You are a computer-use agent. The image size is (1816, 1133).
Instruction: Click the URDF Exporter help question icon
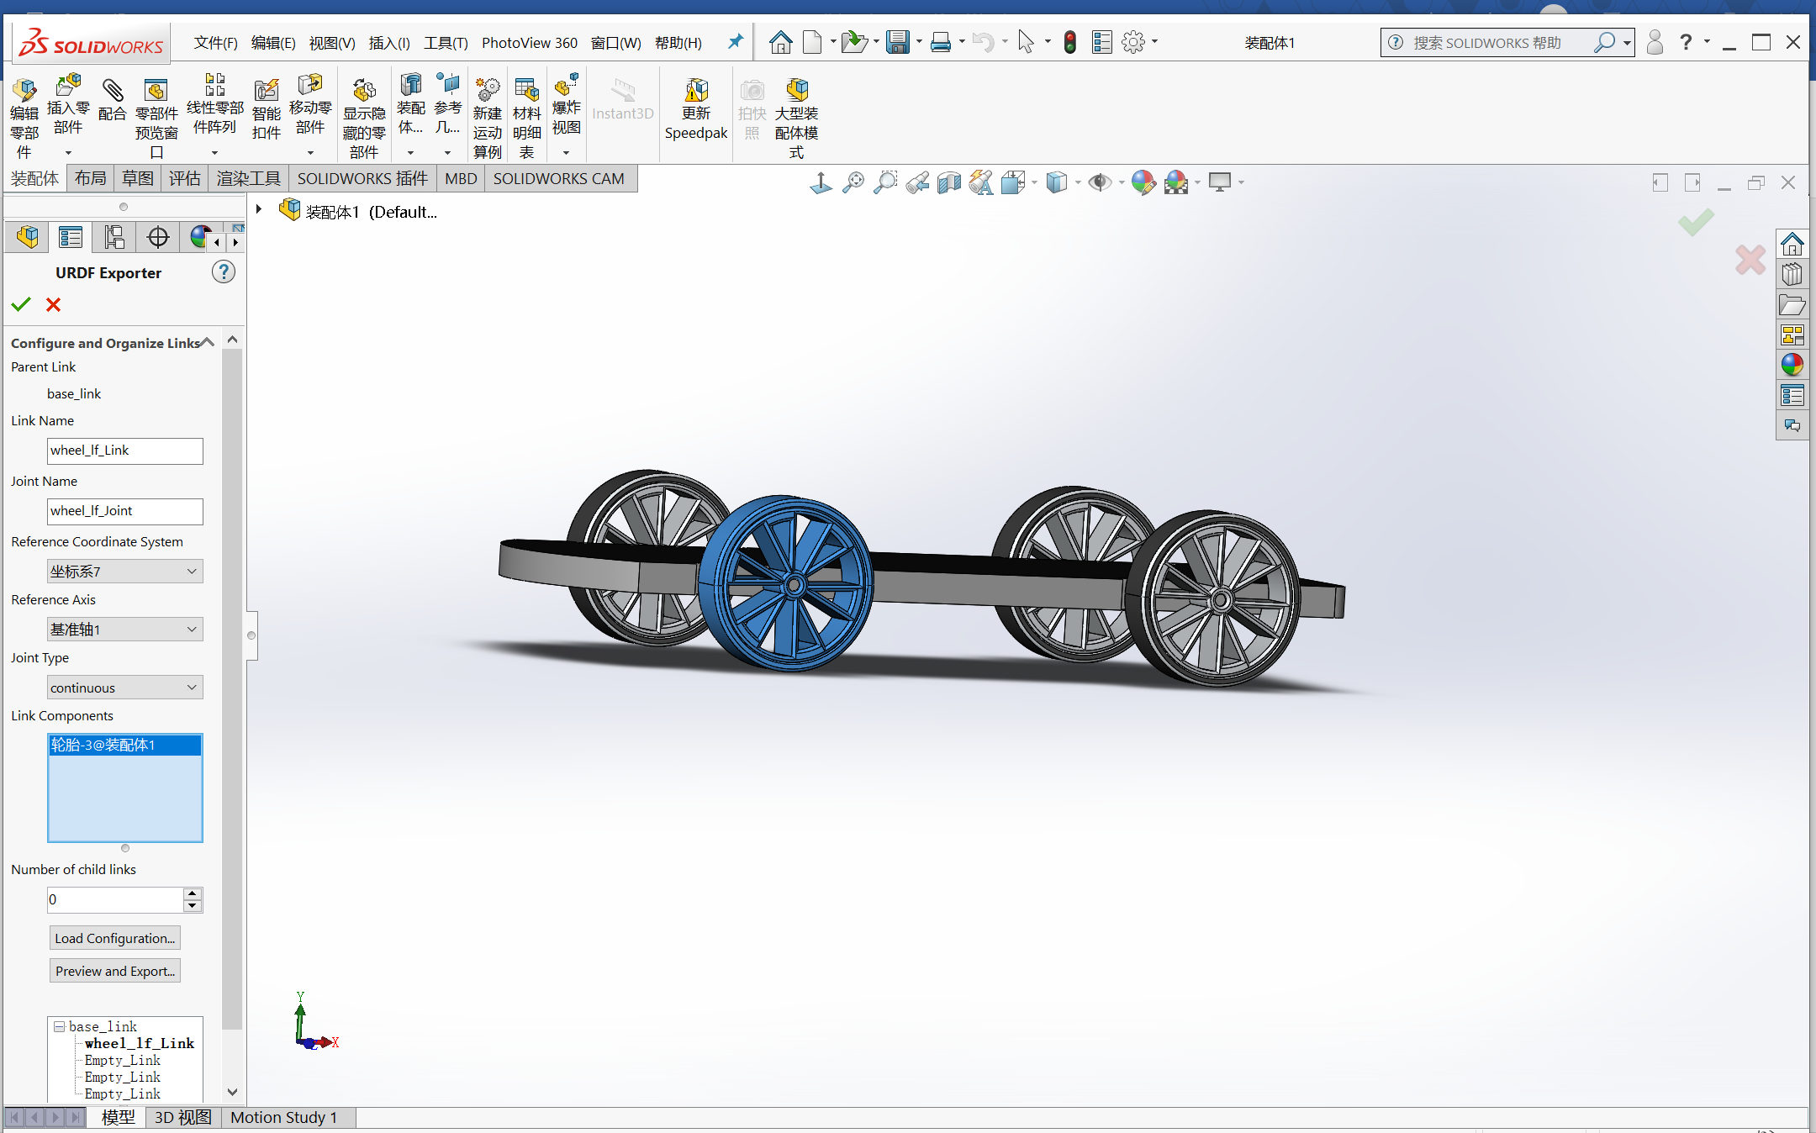coord(223,272)
